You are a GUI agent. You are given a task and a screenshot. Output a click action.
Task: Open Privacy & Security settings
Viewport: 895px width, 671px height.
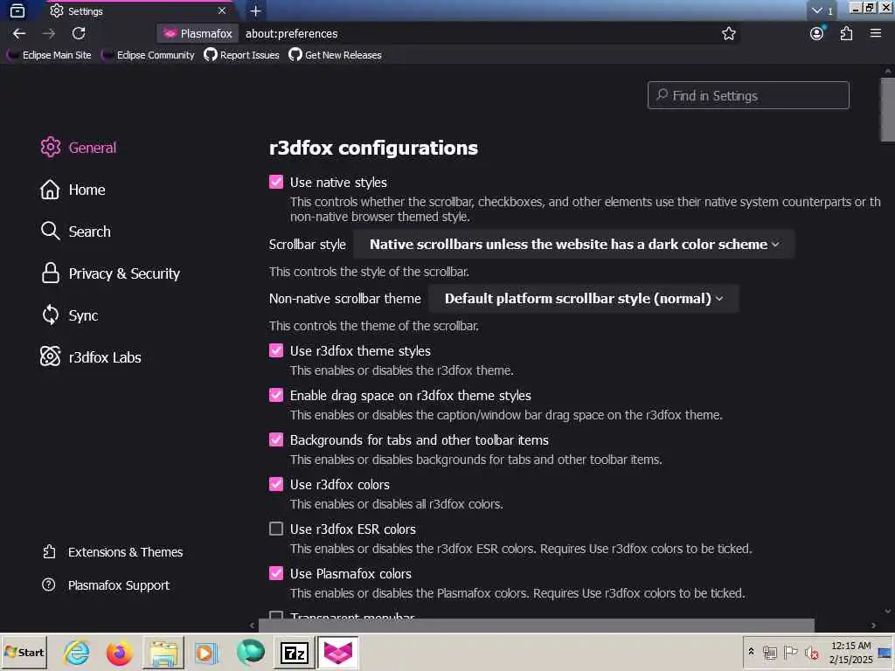coord(109,273)
